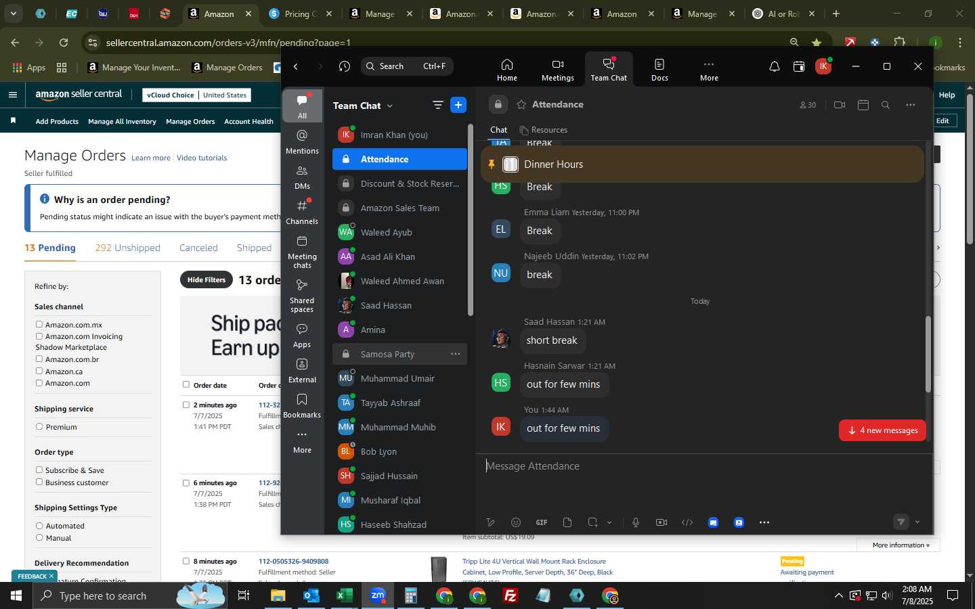Check the Subscribe & Save order type

click(x=39, y=470)
